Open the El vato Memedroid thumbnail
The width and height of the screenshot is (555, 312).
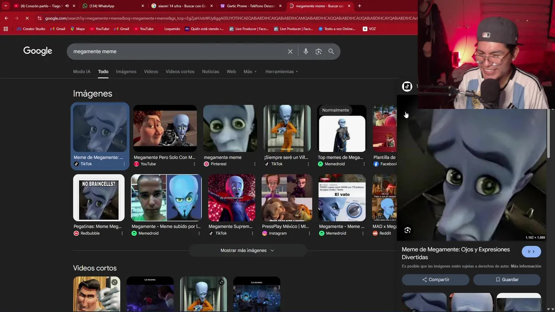(x=342, y=198)
